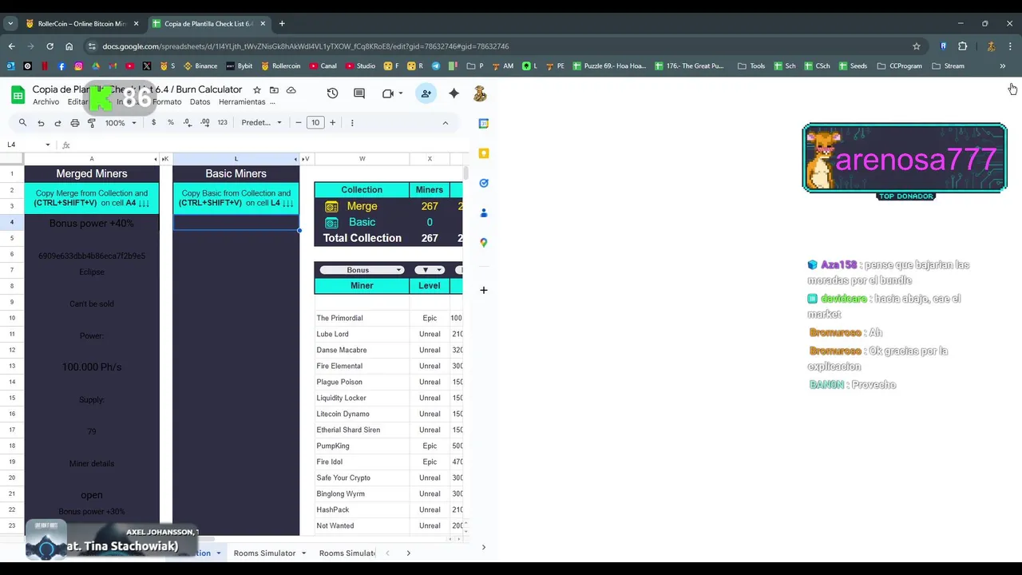Select cell 'The Primordial'
The height and width of the screenshot is (575, 1022).
(362, 318)
